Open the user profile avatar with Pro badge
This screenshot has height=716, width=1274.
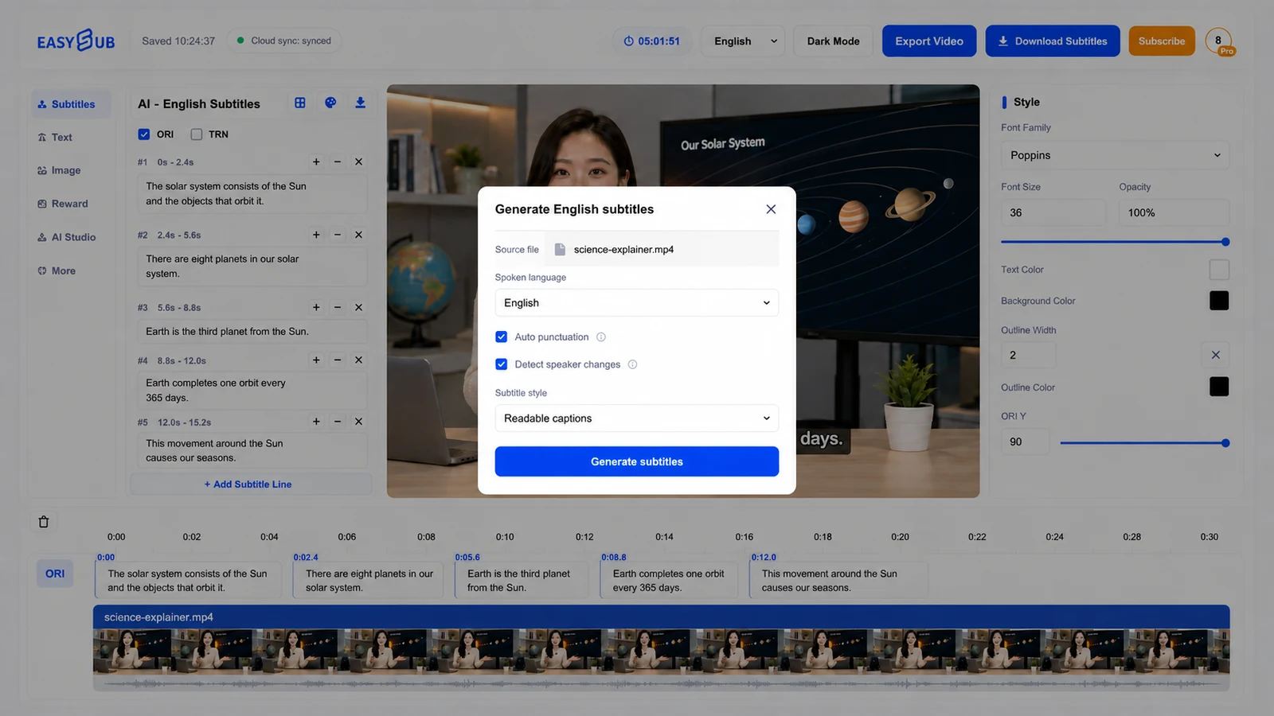click(1218, 41)
